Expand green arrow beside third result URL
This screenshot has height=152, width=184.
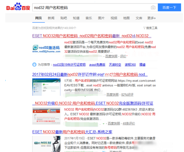point(103,124)
